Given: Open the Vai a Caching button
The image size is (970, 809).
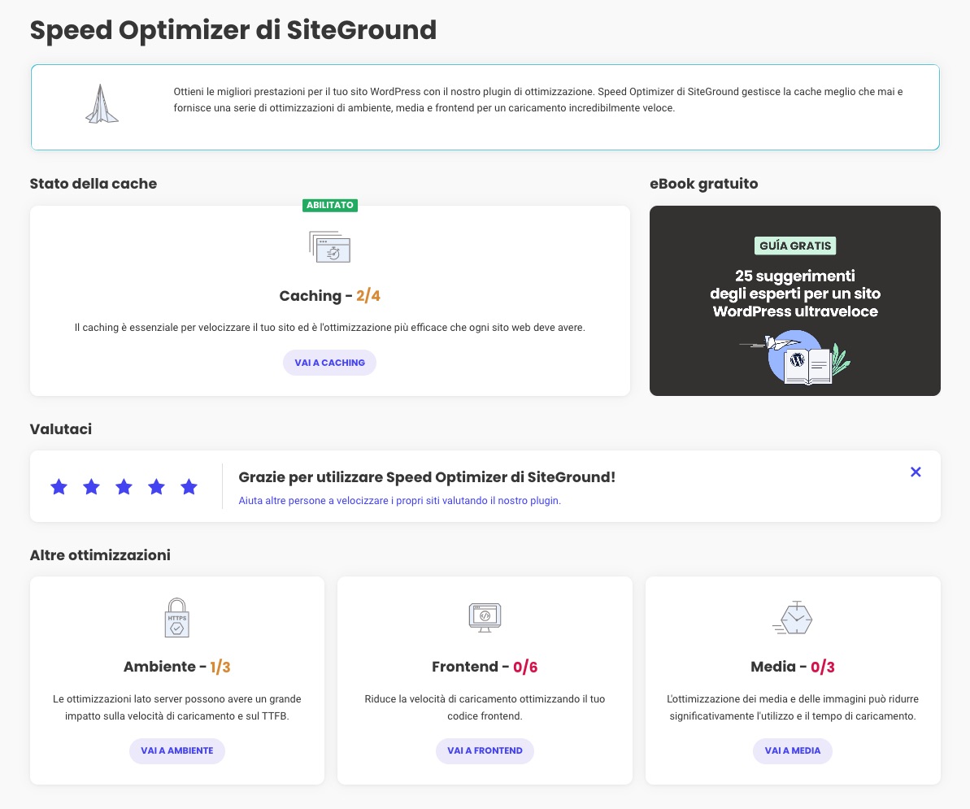Looking at the screenshot, I should 330,363.
